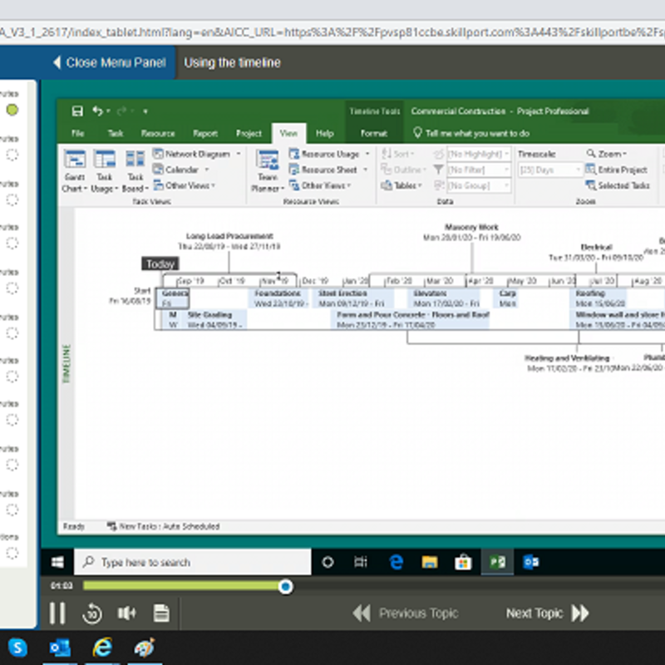
Task: Pause the video playback
Action: pos(57,613)
